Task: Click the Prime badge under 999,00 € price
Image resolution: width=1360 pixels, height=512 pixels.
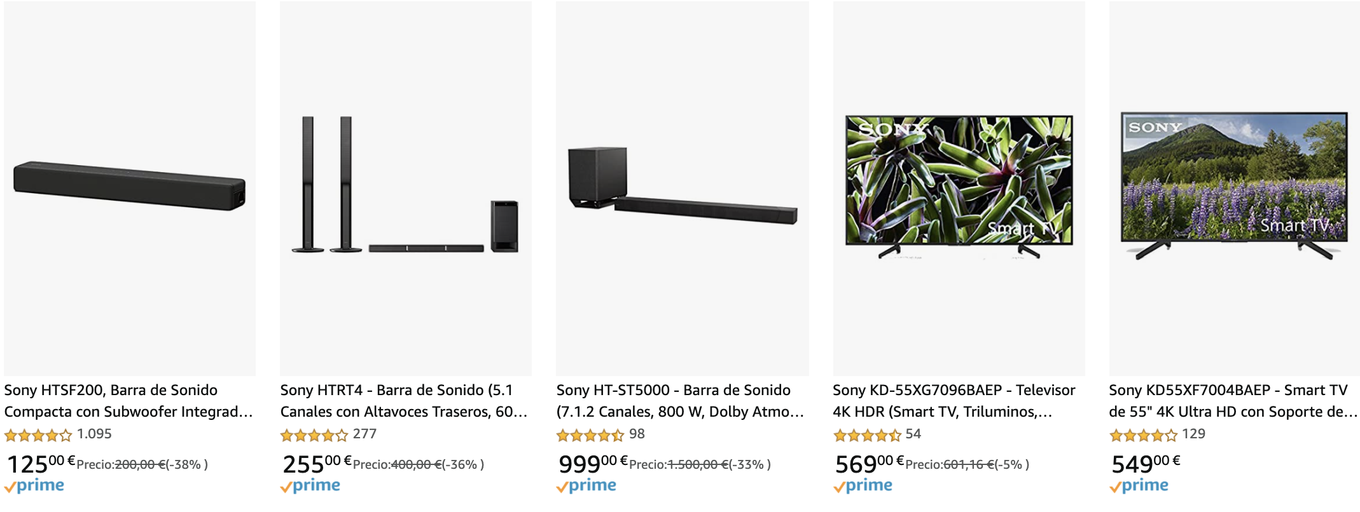Action: [586, 487]
